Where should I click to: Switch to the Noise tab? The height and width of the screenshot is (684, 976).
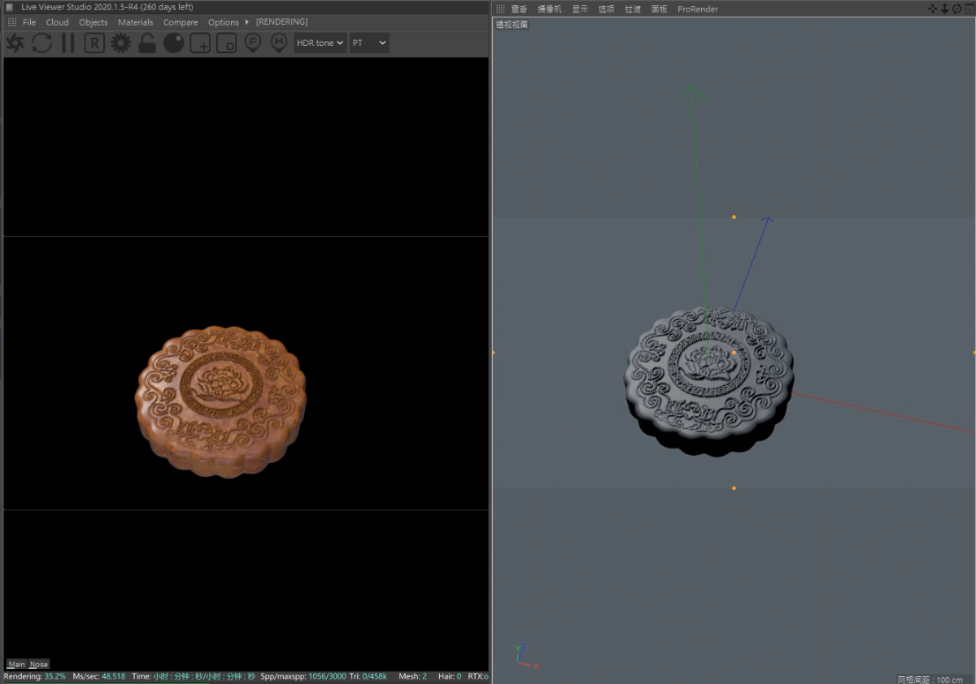click(x=39, y=664)
